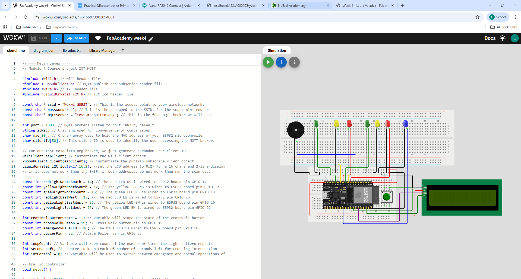
Task: Close the localhost:8123 tab
Action: (x=263, y=5)
